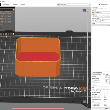Open the Supports dropdown set to None
110x110 pixels.
(x=103, y=18)
